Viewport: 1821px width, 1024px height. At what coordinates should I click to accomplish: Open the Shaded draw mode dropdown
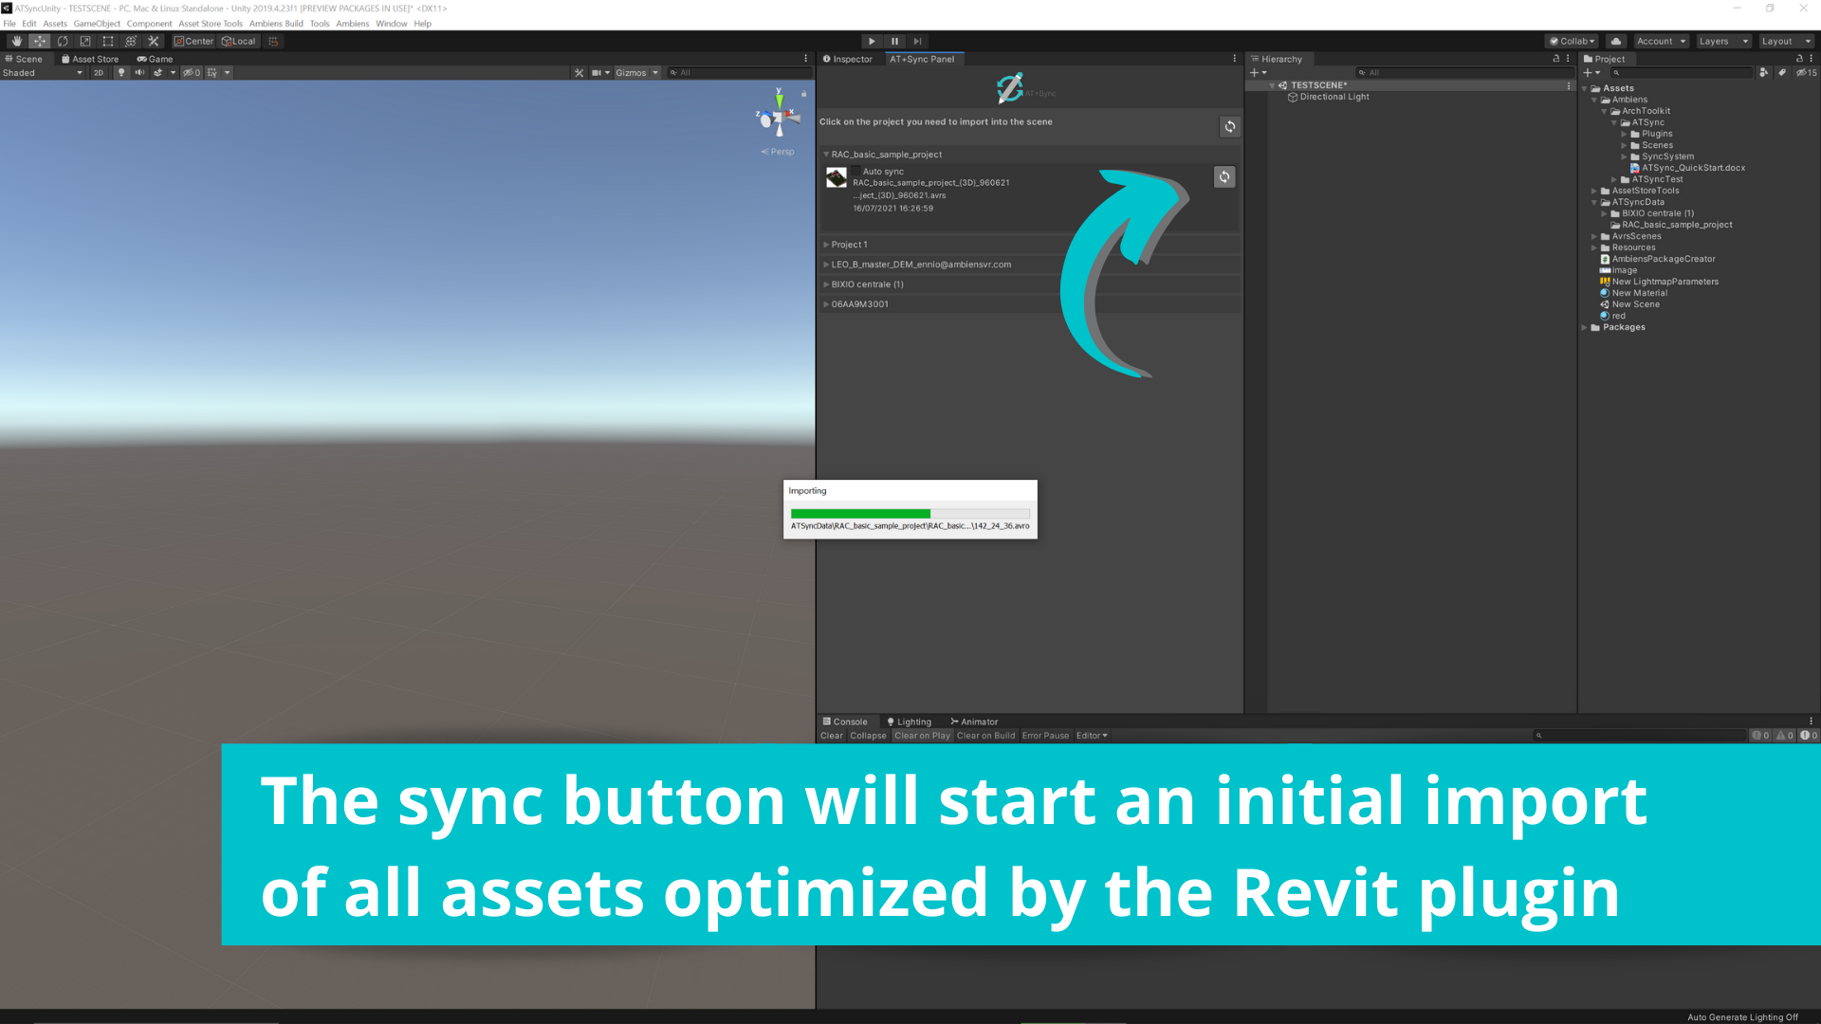pyautogui.click(x=43, y=73)
